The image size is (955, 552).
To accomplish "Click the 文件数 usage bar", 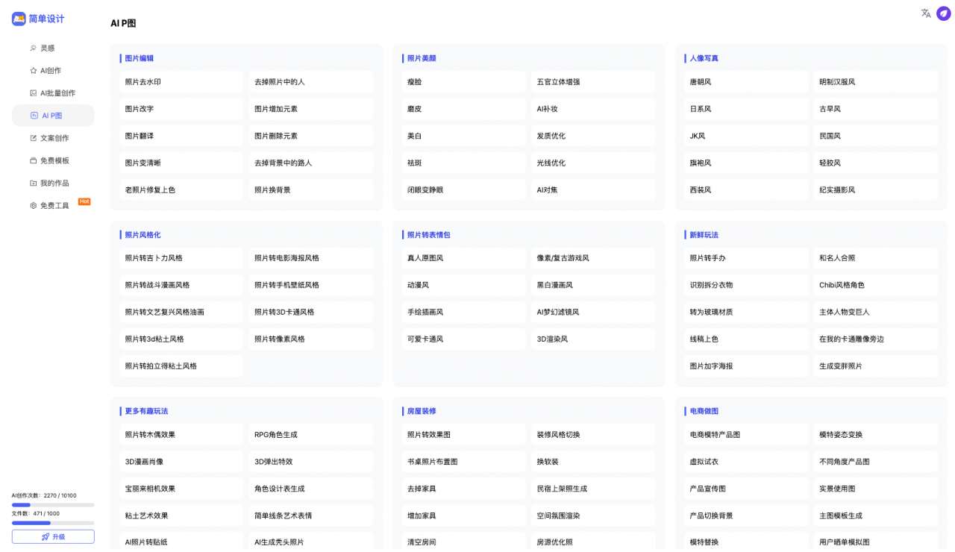I will tap(53, 523).
